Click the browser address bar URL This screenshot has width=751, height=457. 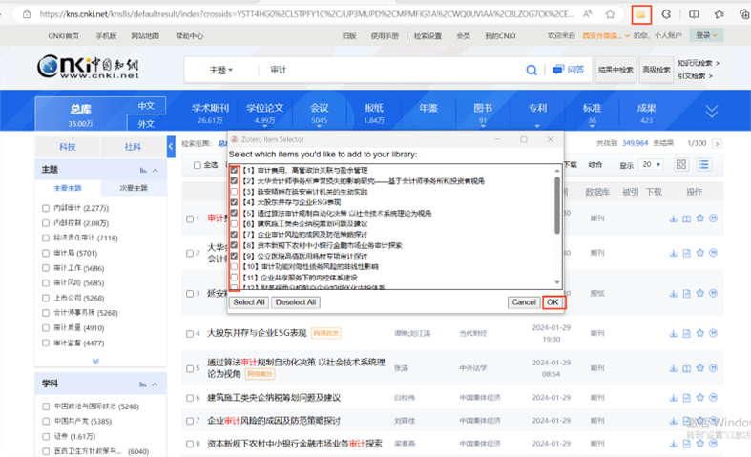pyautogui.click(x=306, y=14)
